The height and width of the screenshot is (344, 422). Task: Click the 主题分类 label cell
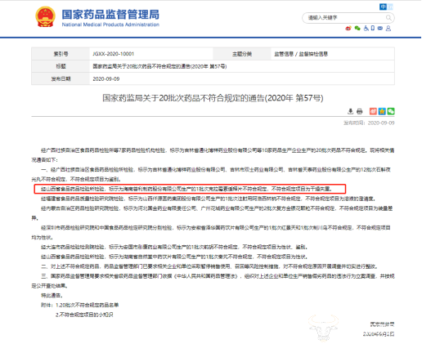(x=242, y=54)
